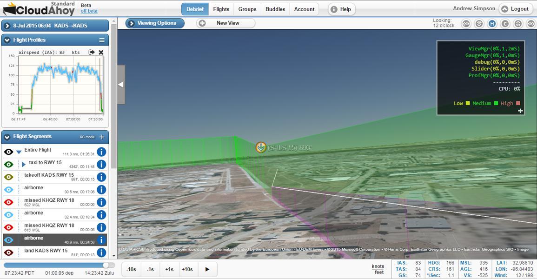Collapse the Flight Profiles panel
537x279 pixels.
point(7,40)
